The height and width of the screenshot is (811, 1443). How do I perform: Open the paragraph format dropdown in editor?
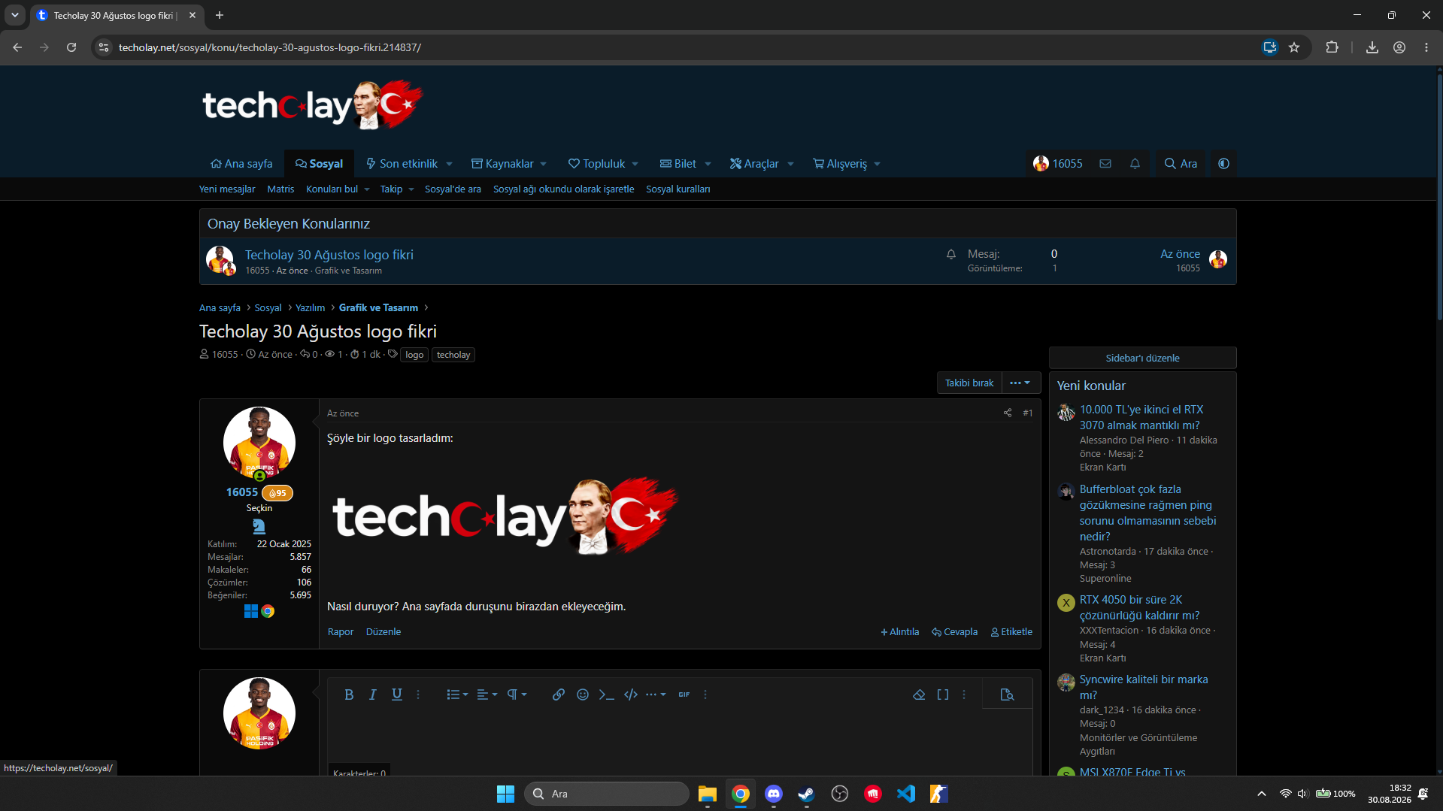[517, 694]
